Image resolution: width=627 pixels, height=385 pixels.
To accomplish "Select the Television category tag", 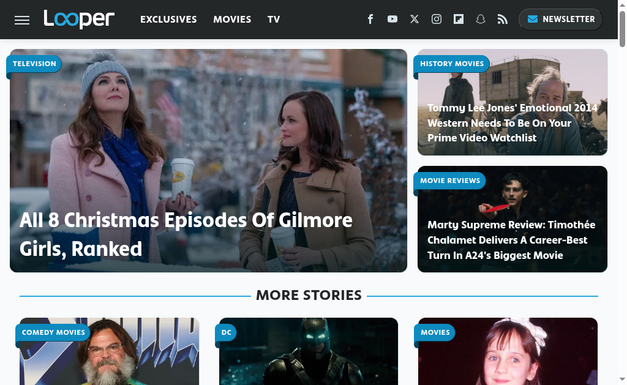I will tap(34, 64).
